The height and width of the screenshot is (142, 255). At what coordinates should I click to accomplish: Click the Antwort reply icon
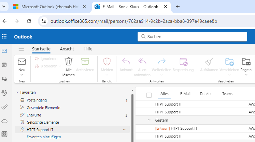(x=126, y=62)
